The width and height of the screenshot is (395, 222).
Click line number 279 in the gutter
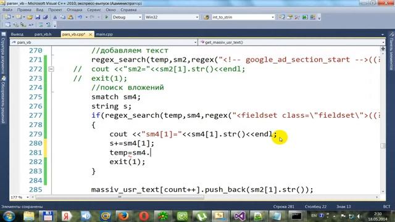36,134
